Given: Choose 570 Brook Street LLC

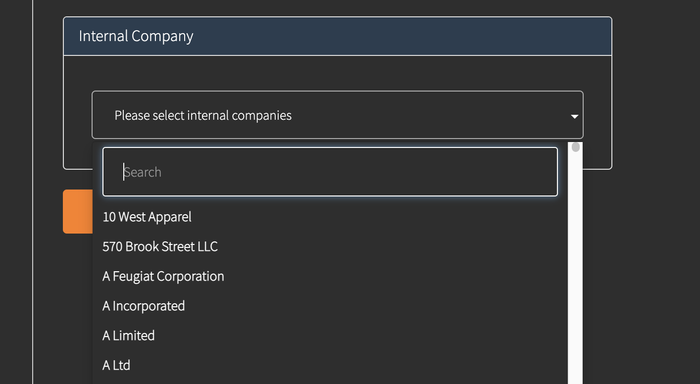Looking at the screenshot, I should [160, 246].
